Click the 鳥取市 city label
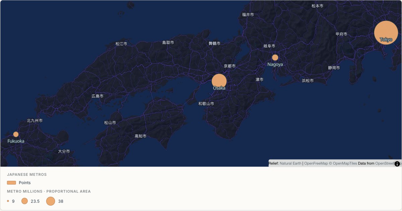402x211 pixels. 168,43
